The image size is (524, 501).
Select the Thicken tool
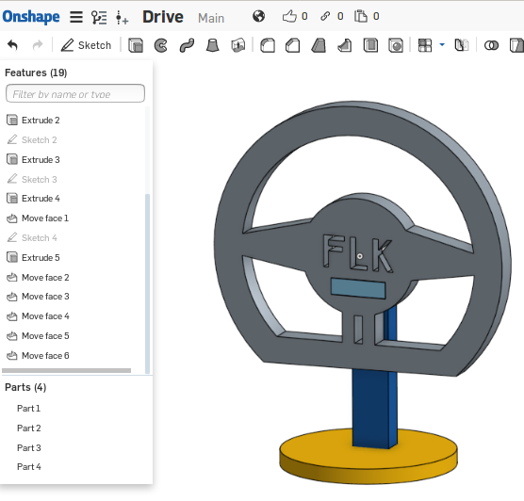click(x=237, y=45)
